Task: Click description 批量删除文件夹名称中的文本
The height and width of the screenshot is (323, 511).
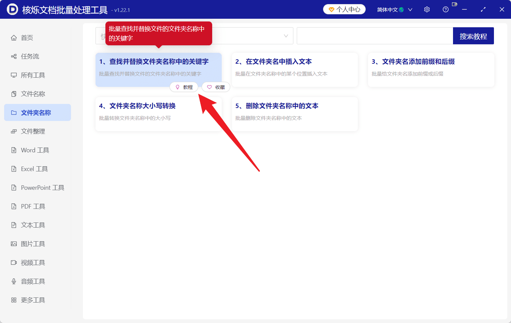Action: point(268,118)
